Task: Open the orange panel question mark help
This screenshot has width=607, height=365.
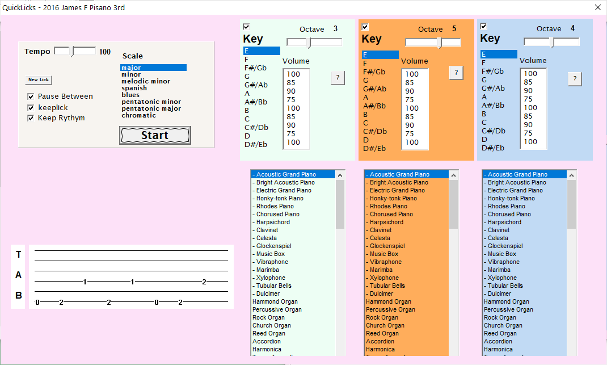Action: 457,73
